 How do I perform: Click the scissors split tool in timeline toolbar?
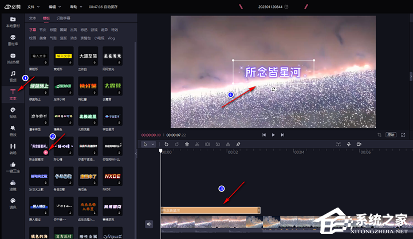click(196, 144)
